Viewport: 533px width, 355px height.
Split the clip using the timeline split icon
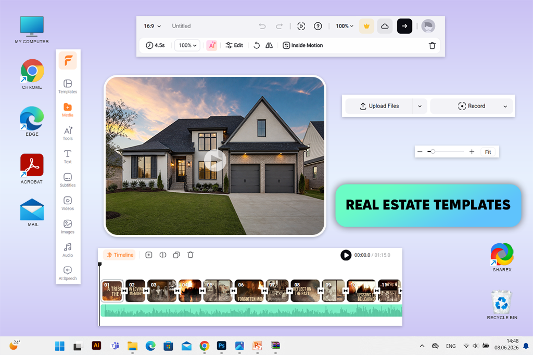[163, 255]
